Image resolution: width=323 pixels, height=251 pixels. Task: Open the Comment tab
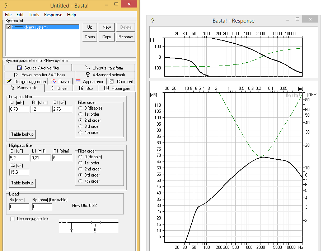(x=121, y=81)
